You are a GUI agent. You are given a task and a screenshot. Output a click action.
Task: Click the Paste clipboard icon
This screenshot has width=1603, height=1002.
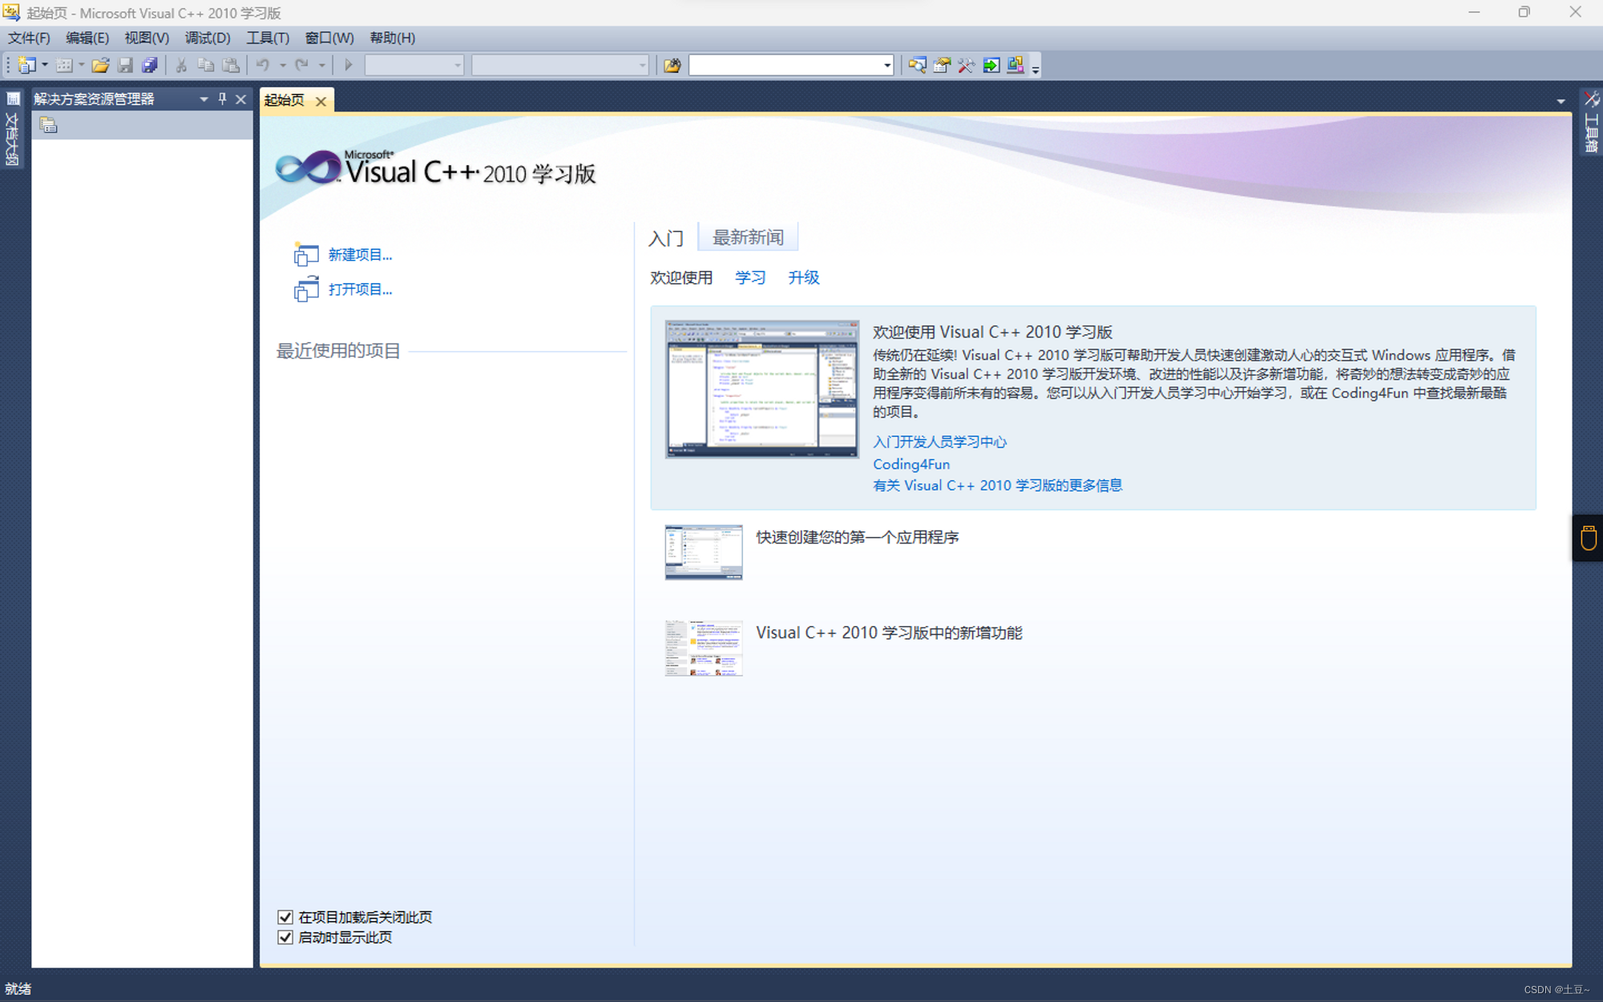pos(231,65)
